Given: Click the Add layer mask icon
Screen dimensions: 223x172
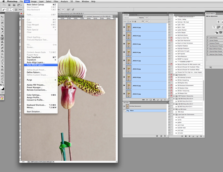Looking at the screenshot, I should (x=151, y=100).
